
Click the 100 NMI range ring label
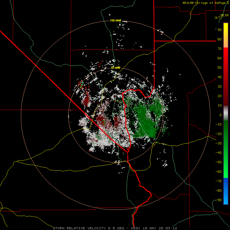(116, 20)
